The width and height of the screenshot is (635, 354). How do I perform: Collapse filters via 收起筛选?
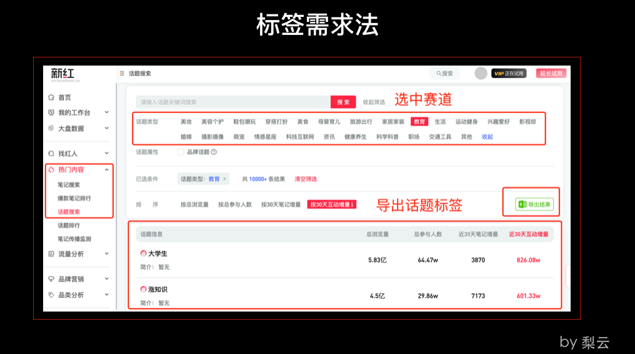(374, 102)
